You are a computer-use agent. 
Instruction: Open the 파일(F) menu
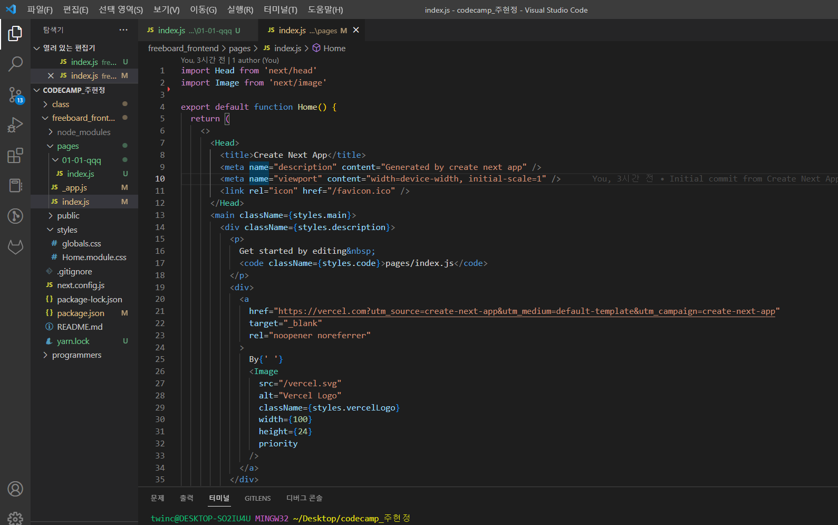point(40,9)
